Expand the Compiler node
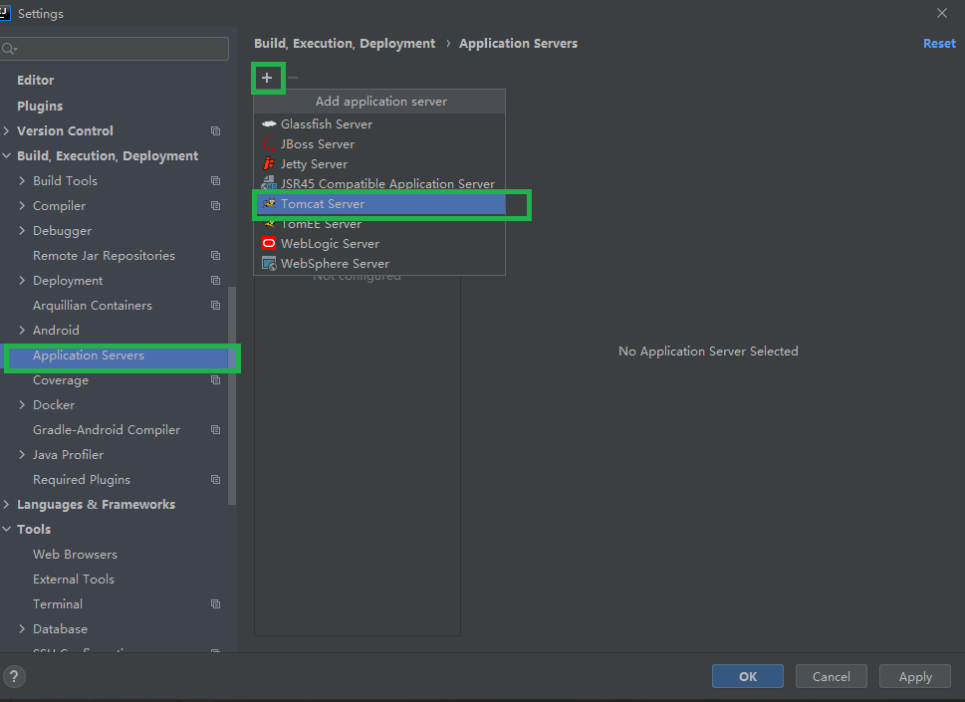Screen dimensions: 965x702 tap(22, 205)
